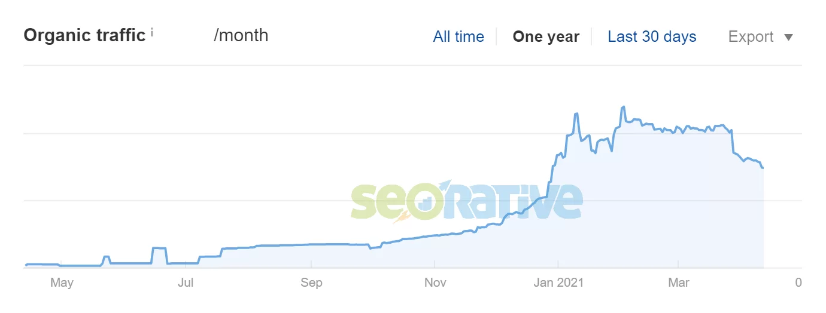Click the Sep x-axis label

[x=311, y=283]
